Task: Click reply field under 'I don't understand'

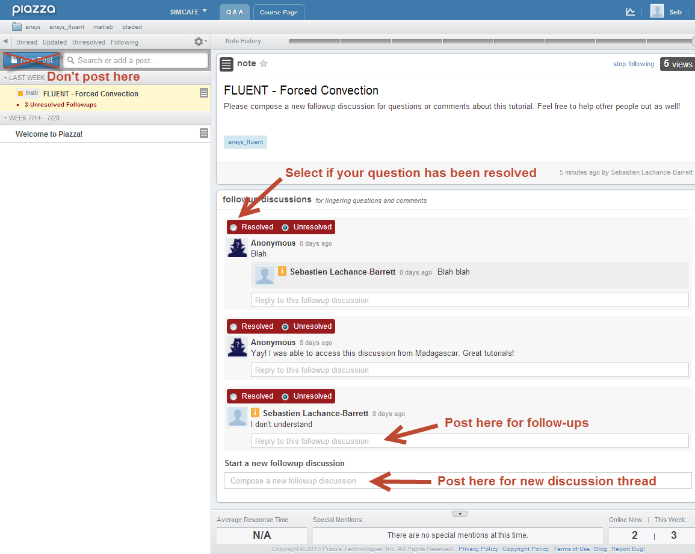Action: tap(470, 441)
